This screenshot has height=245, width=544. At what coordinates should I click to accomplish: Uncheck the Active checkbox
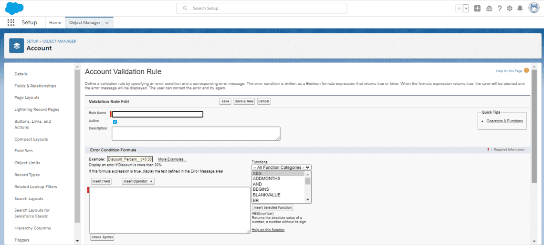(115, 122)
